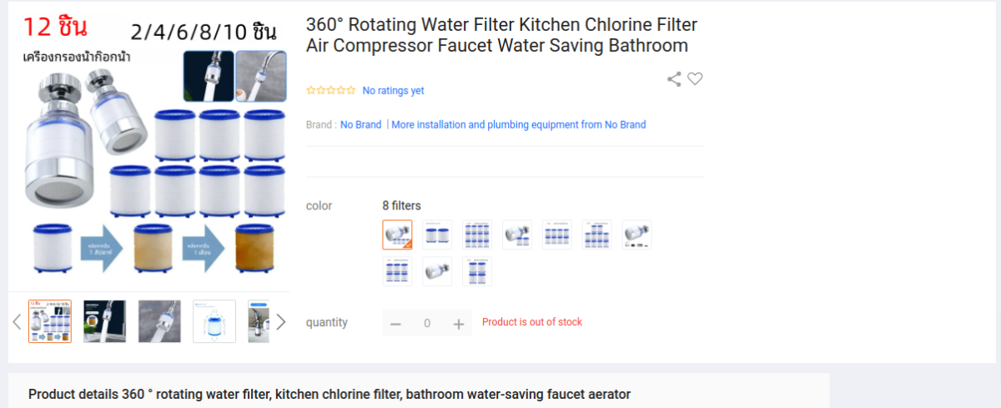View first highlighted gallery thumbnail

click(50, 321)
